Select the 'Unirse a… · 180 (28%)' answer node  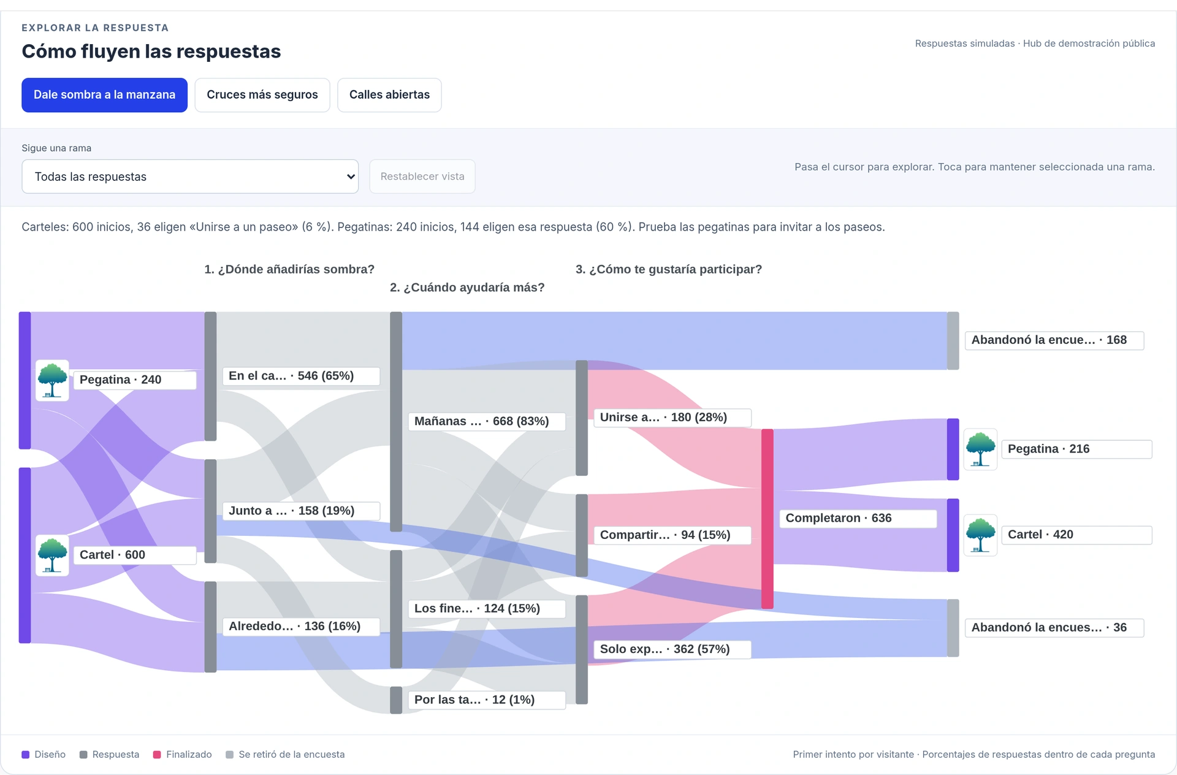click(672, 418)
